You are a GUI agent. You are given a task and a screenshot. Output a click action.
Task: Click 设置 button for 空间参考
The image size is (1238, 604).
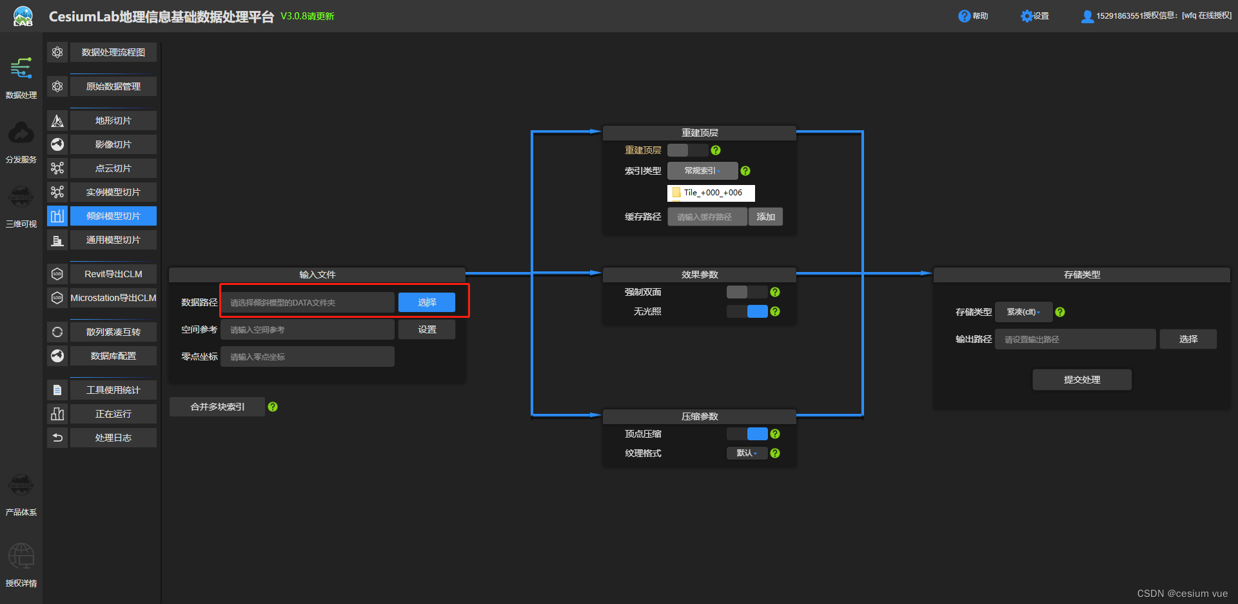(x=427, y=329)
